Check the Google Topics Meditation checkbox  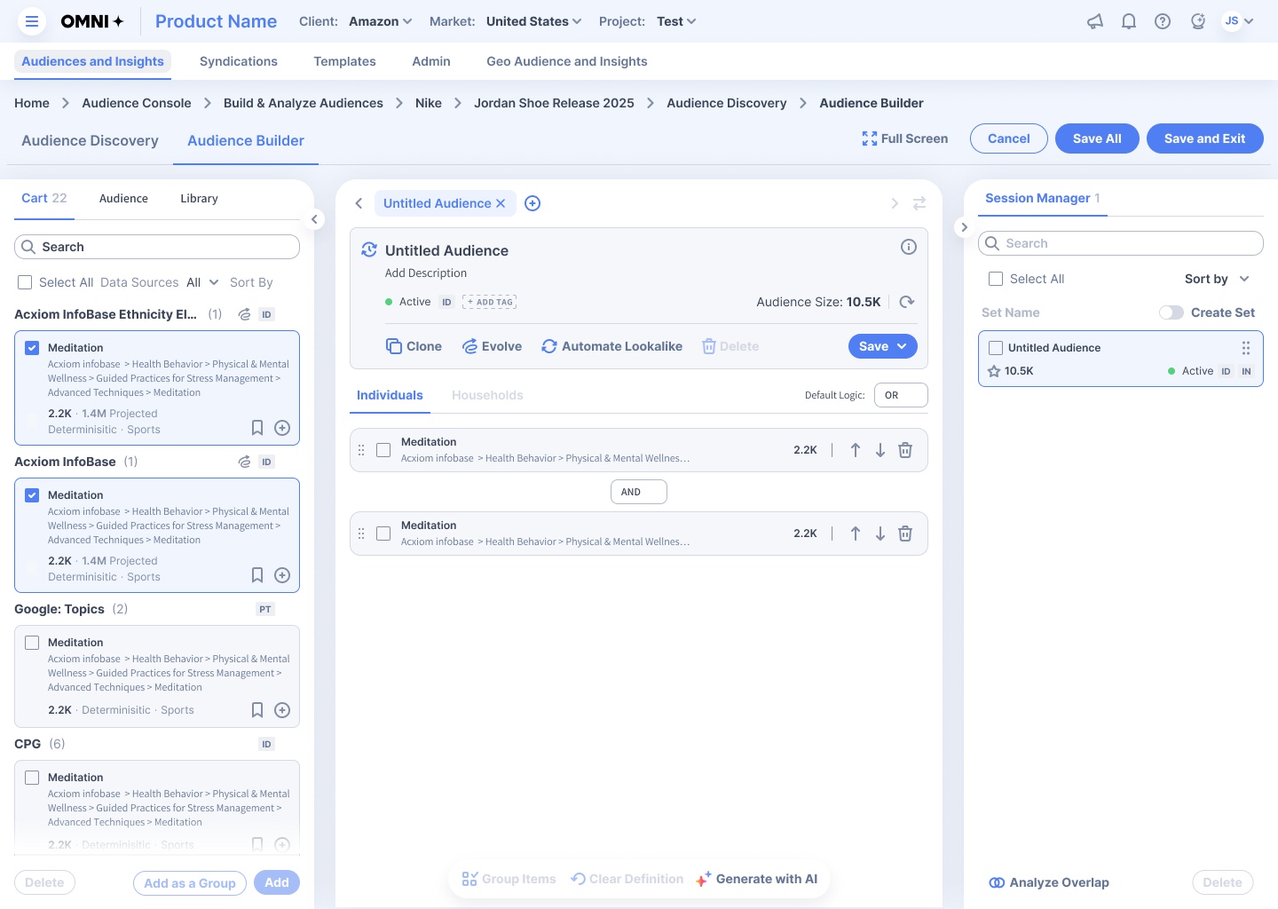point(32,643)
